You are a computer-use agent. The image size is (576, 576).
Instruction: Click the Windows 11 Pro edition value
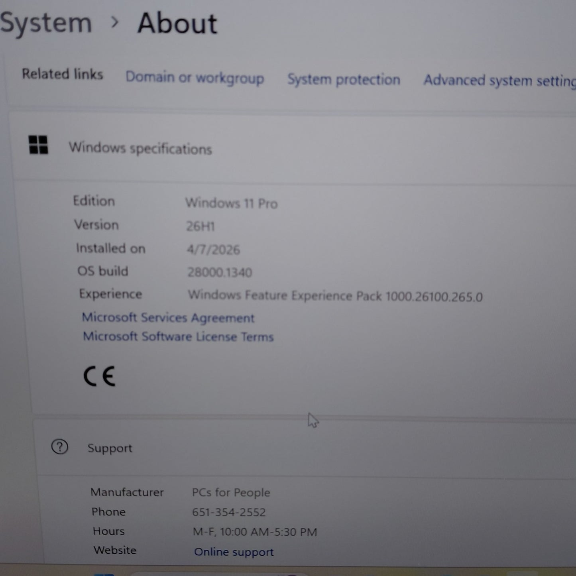tap(231, 203)
